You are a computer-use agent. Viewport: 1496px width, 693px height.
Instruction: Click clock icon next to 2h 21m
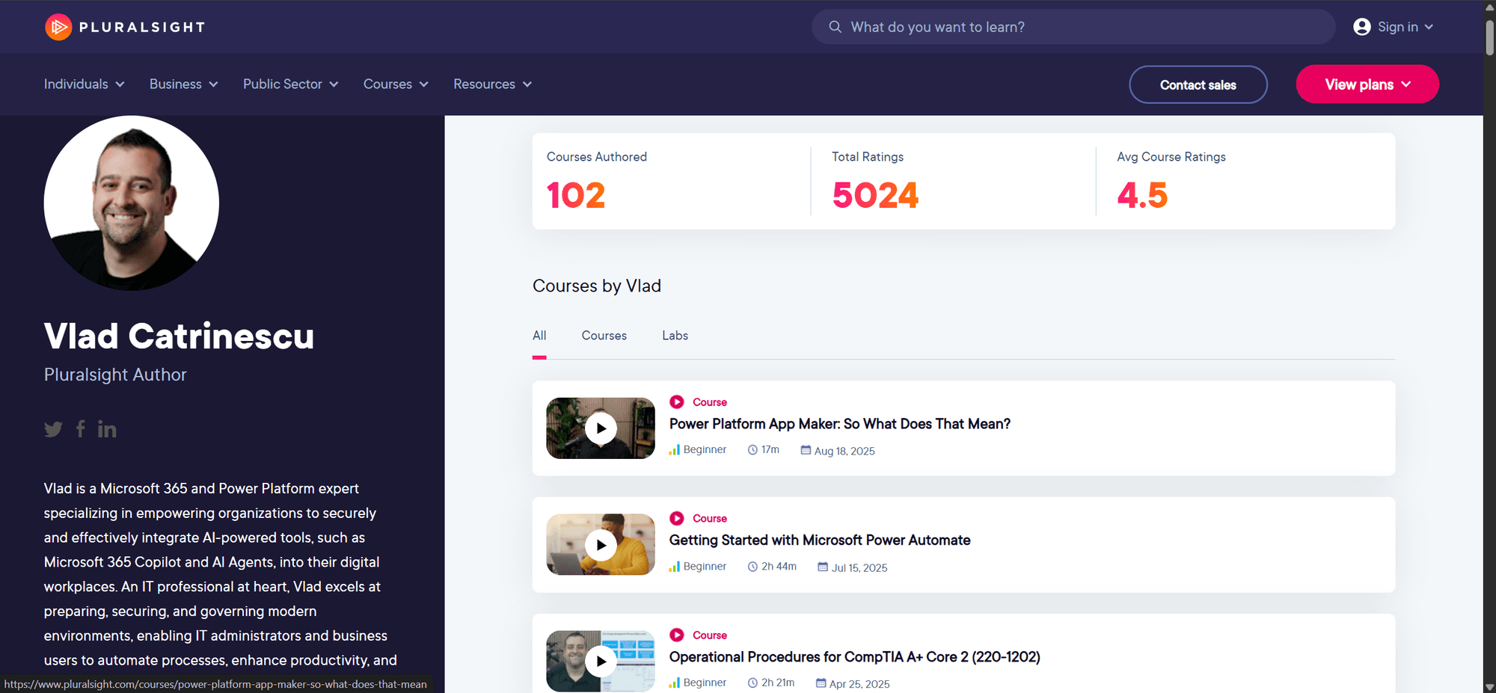(752, 683)
